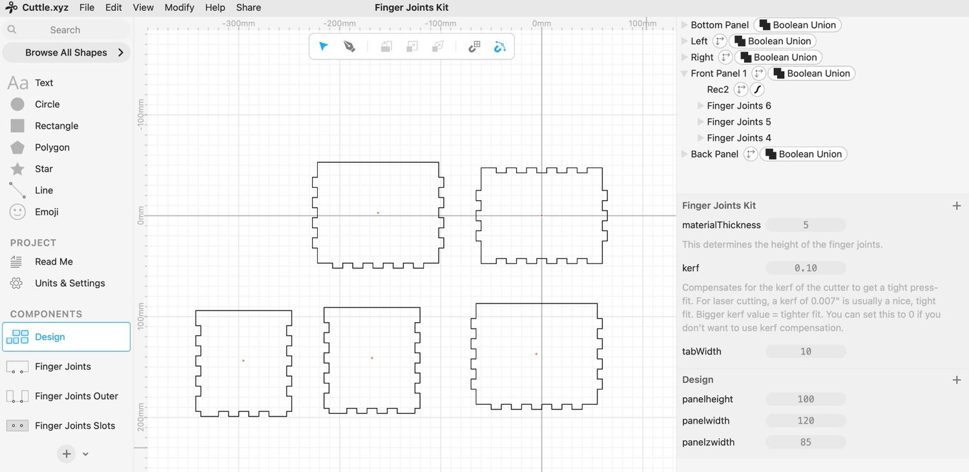Click Boolean Union modifier on Back Panel
969x472 pixels.
[804, 154]
